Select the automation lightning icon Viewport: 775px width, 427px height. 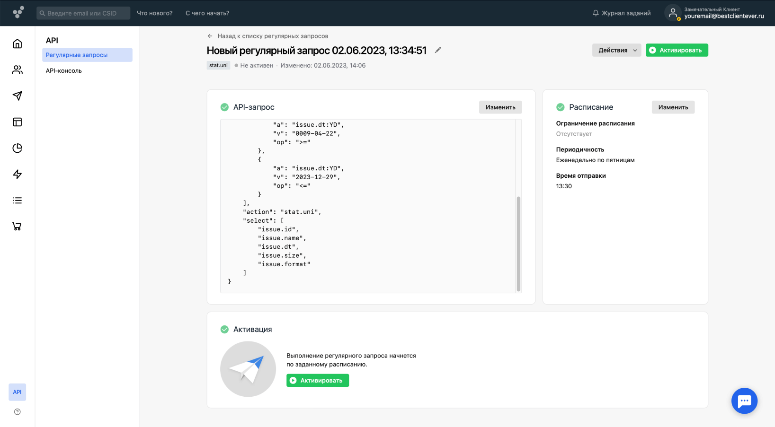[x=17, y=174]
